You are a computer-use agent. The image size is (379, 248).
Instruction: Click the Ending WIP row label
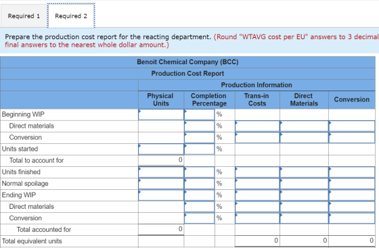(x=19, y=195)
